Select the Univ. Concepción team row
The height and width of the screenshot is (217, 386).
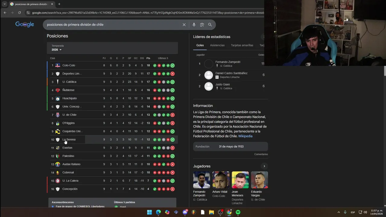pyautogui.click(x=112, y=107)
